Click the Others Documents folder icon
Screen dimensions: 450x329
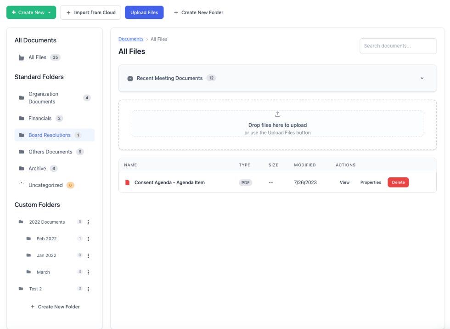pyautogui.click(x=22, y=152)
